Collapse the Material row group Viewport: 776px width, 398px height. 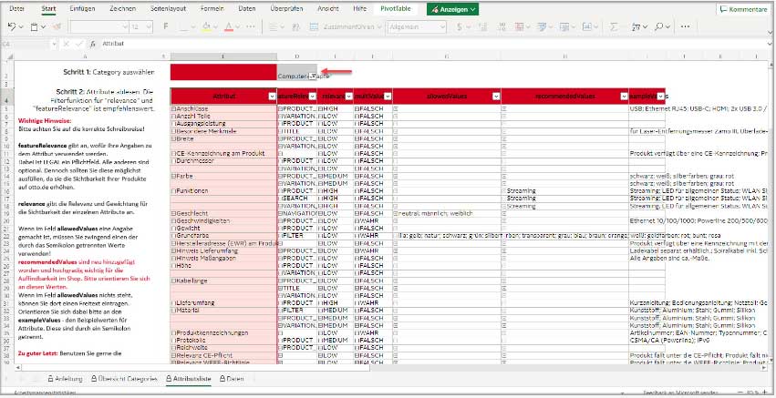pyautogui.click(x=173, y=311)
